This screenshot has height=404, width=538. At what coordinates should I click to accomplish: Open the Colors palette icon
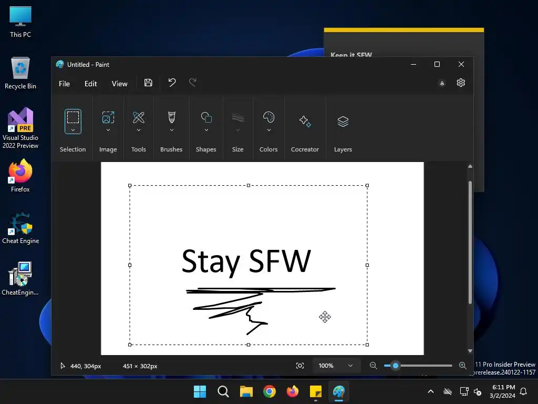pos(268,117)
